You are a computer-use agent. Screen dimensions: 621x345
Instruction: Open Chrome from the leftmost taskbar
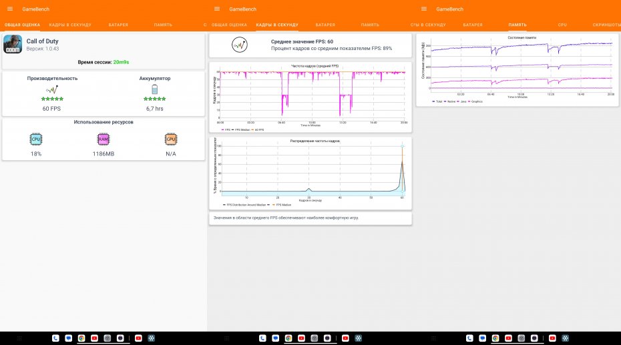pyautogui.click(x=81, y=338)
